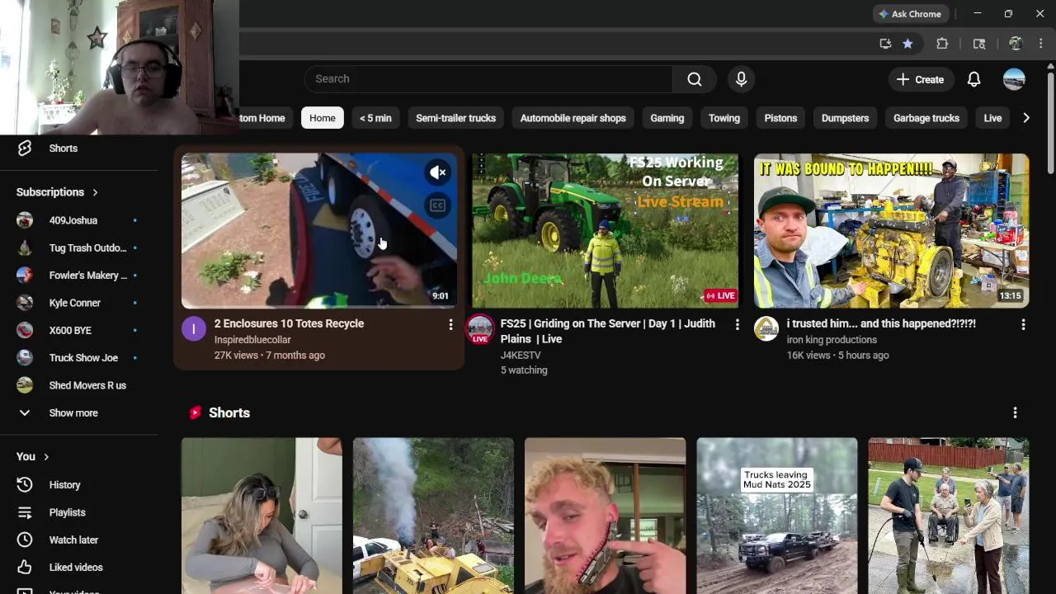
Task: Select Semi-trailer trucks chip
Action: [455, 118]
